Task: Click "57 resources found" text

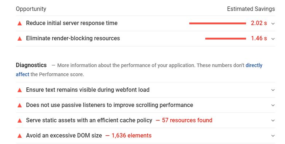Action: coord(187,120)
